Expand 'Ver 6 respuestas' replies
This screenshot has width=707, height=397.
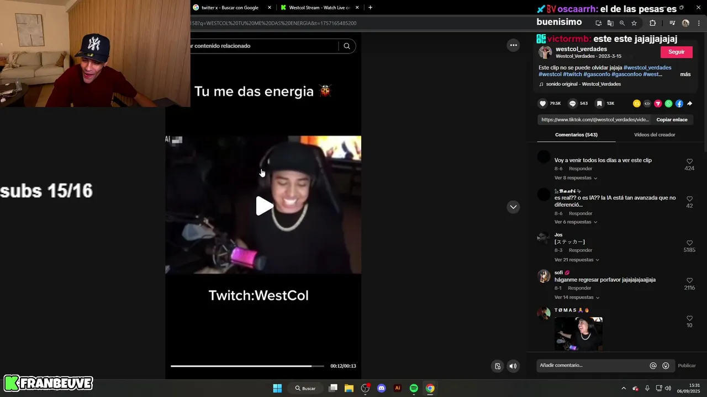[x=576, y=222]
